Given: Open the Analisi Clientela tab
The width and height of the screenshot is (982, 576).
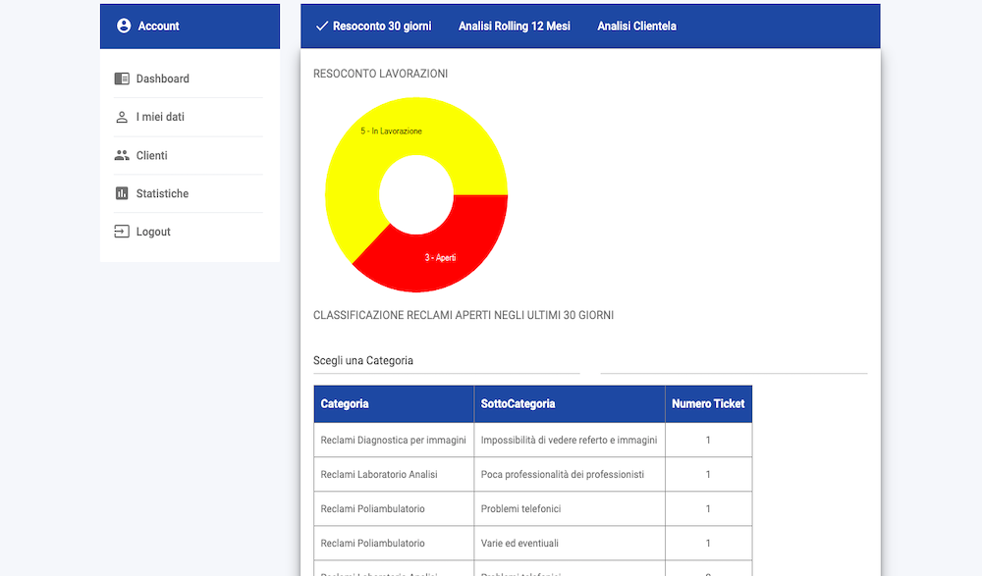Looking at the screenshot, I should [636, 26].
